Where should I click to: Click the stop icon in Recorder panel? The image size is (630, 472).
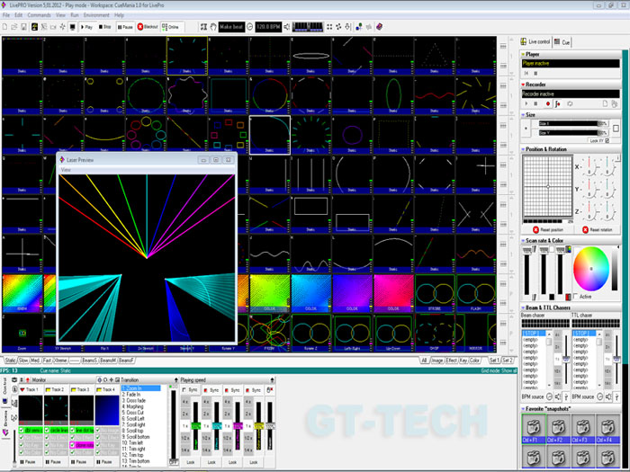pyautogui.click(x=535, y=104)
